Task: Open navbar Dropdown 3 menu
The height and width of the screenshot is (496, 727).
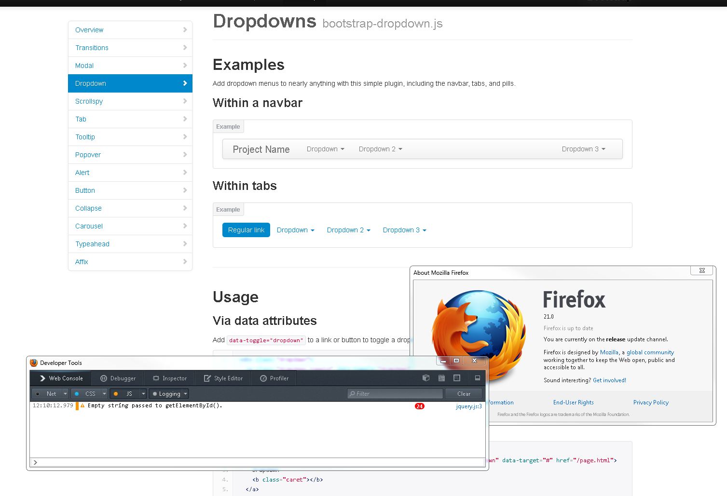Action: (x=584, y=149)
